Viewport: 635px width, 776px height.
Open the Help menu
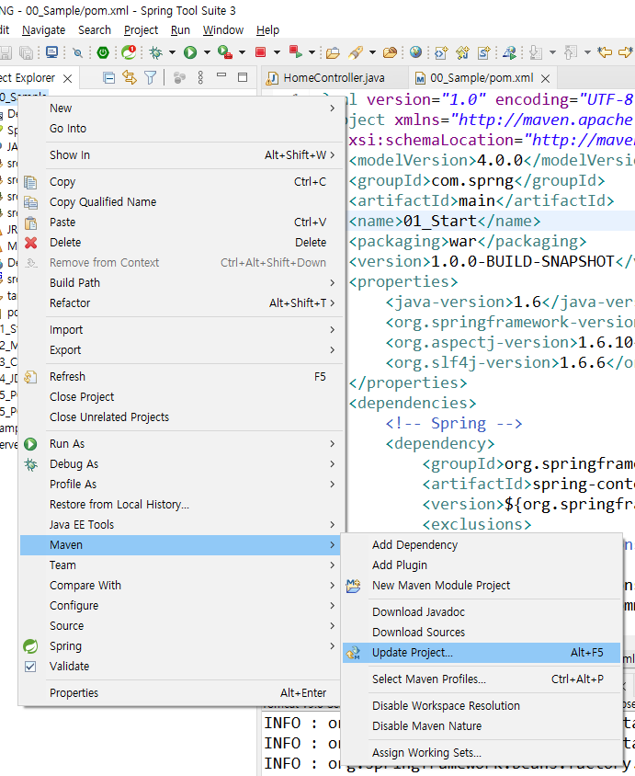(267, 30)
